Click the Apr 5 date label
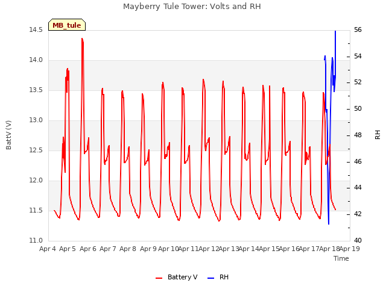386x289 pixels. [68, 249]
